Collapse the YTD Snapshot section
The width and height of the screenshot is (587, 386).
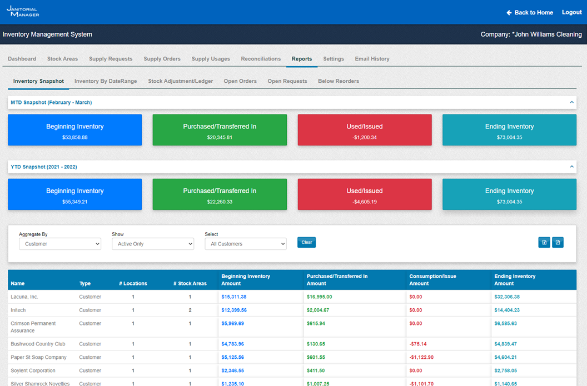571,167
